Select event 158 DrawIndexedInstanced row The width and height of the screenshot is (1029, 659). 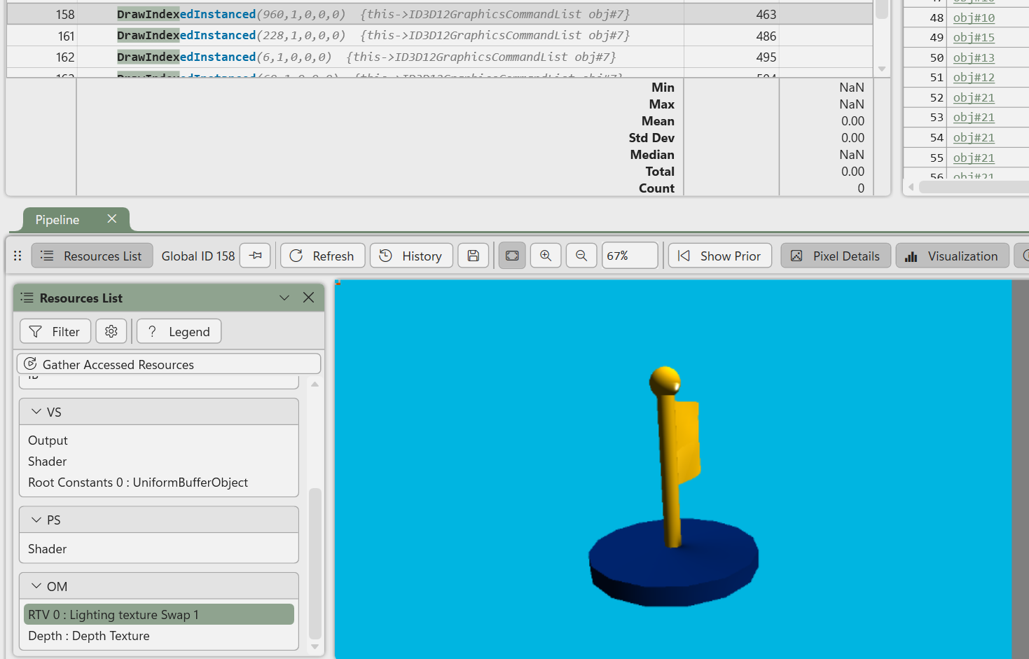click(440, 14)
